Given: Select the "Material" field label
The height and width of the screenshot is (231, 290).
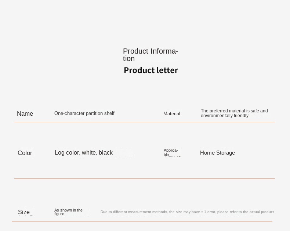Looking at the screenshot, I should coord(172,114).
